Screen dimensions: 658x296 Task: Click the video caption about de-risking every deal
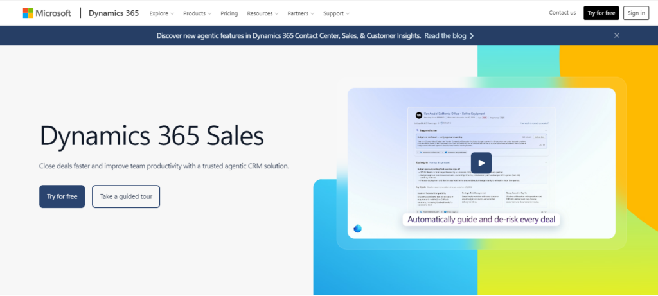(x=481, y=220)
